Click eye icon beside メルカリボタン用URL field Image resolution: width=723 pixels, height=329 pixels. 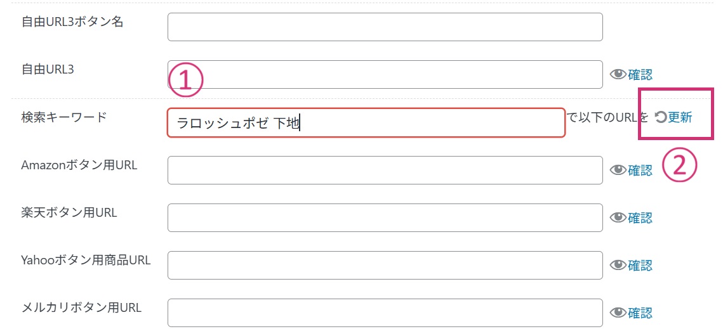coord(618,313)
